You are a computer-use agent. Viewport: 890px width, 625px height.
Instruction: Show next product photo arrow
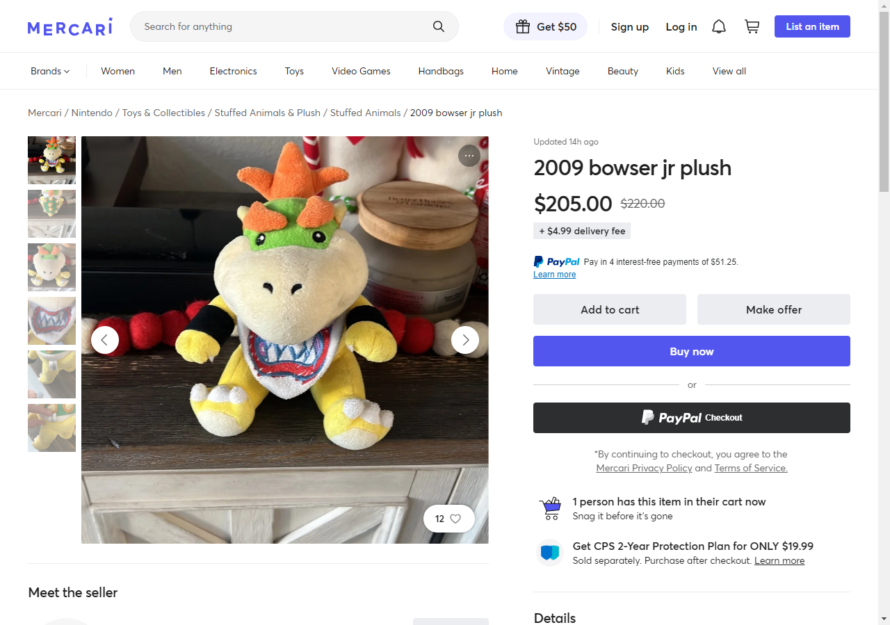[x=465, y=340]
